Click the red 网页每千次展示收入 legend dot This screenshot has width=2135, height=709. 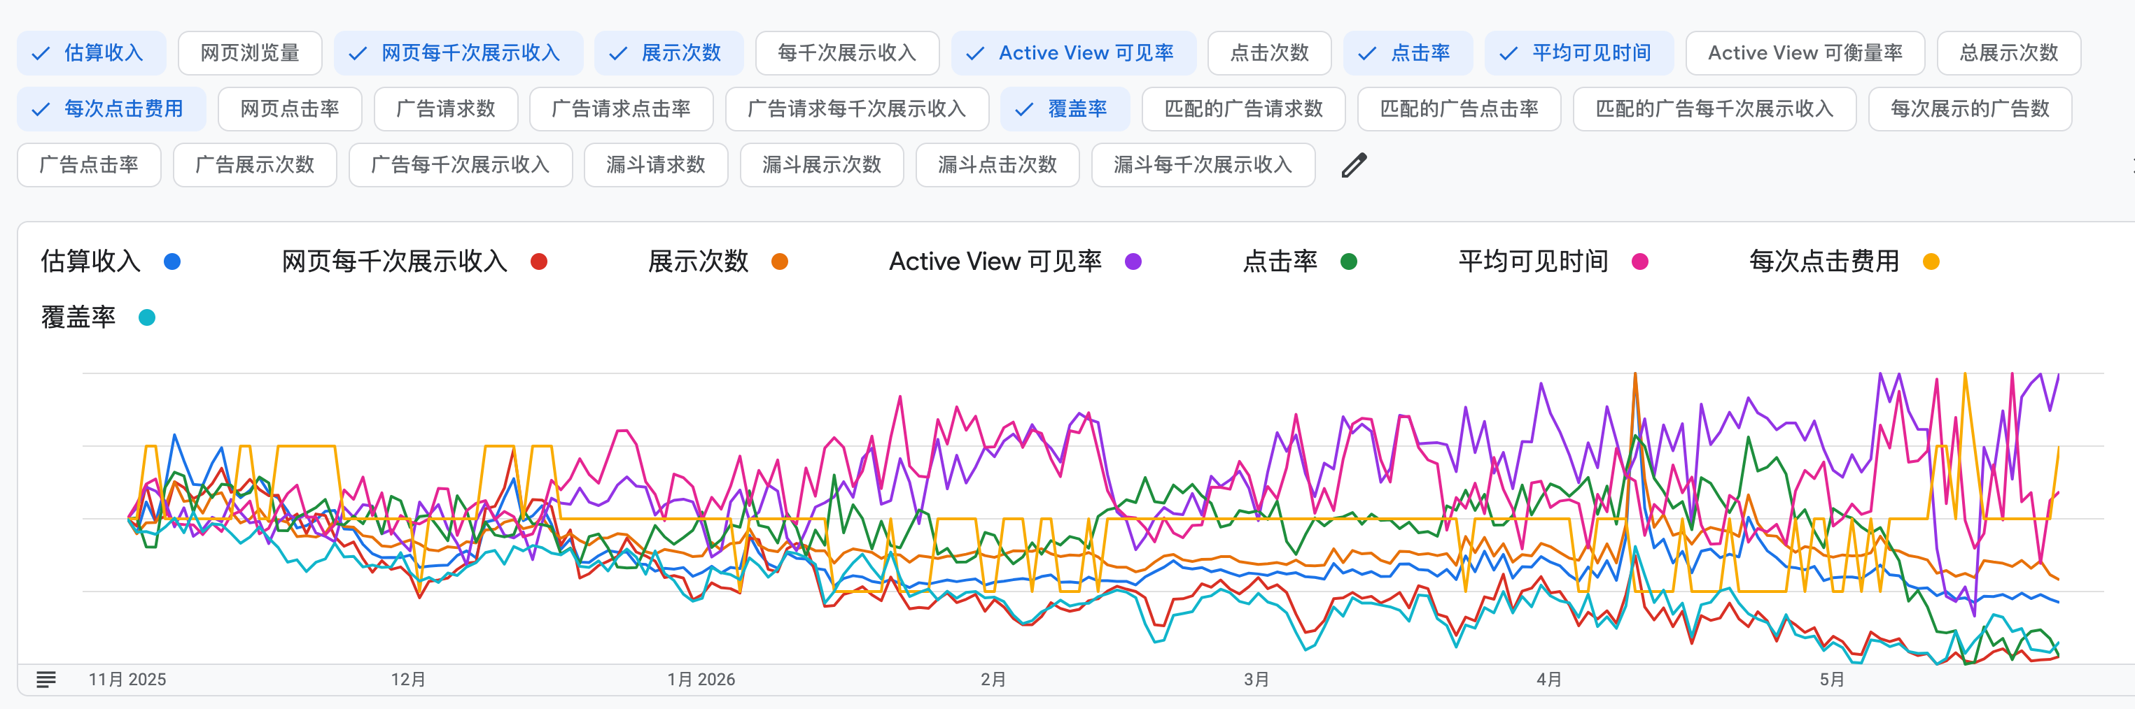click(x=539, y=262)
